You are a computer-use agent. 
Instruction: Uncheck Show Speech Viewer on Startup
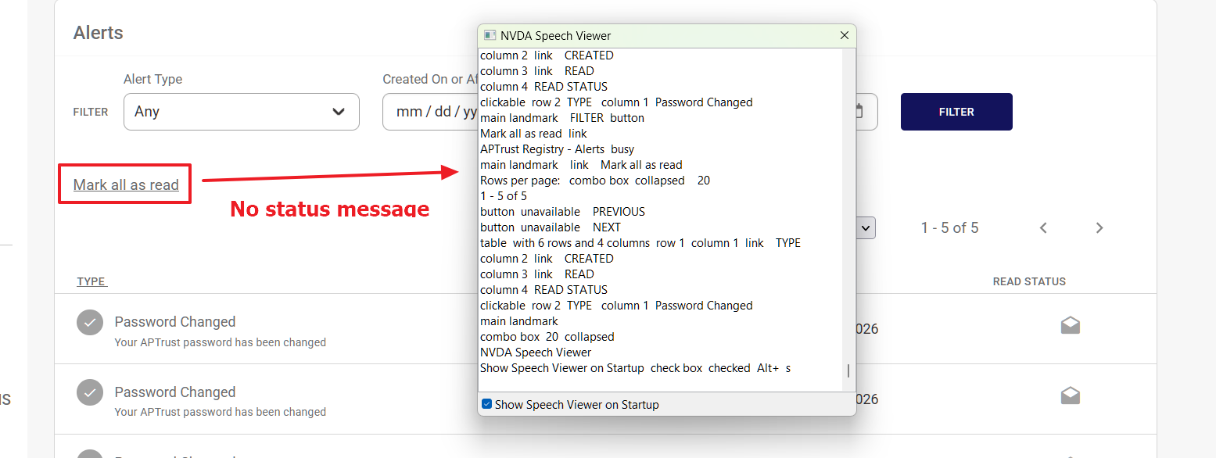[x=486, y=404]
